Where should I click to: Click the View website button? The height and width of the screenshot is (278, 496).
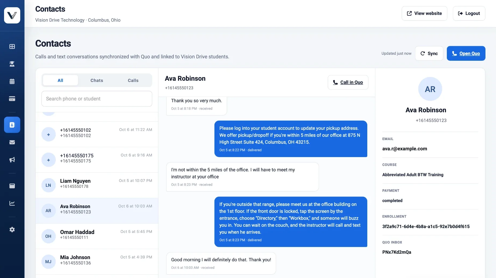point(424,13)
